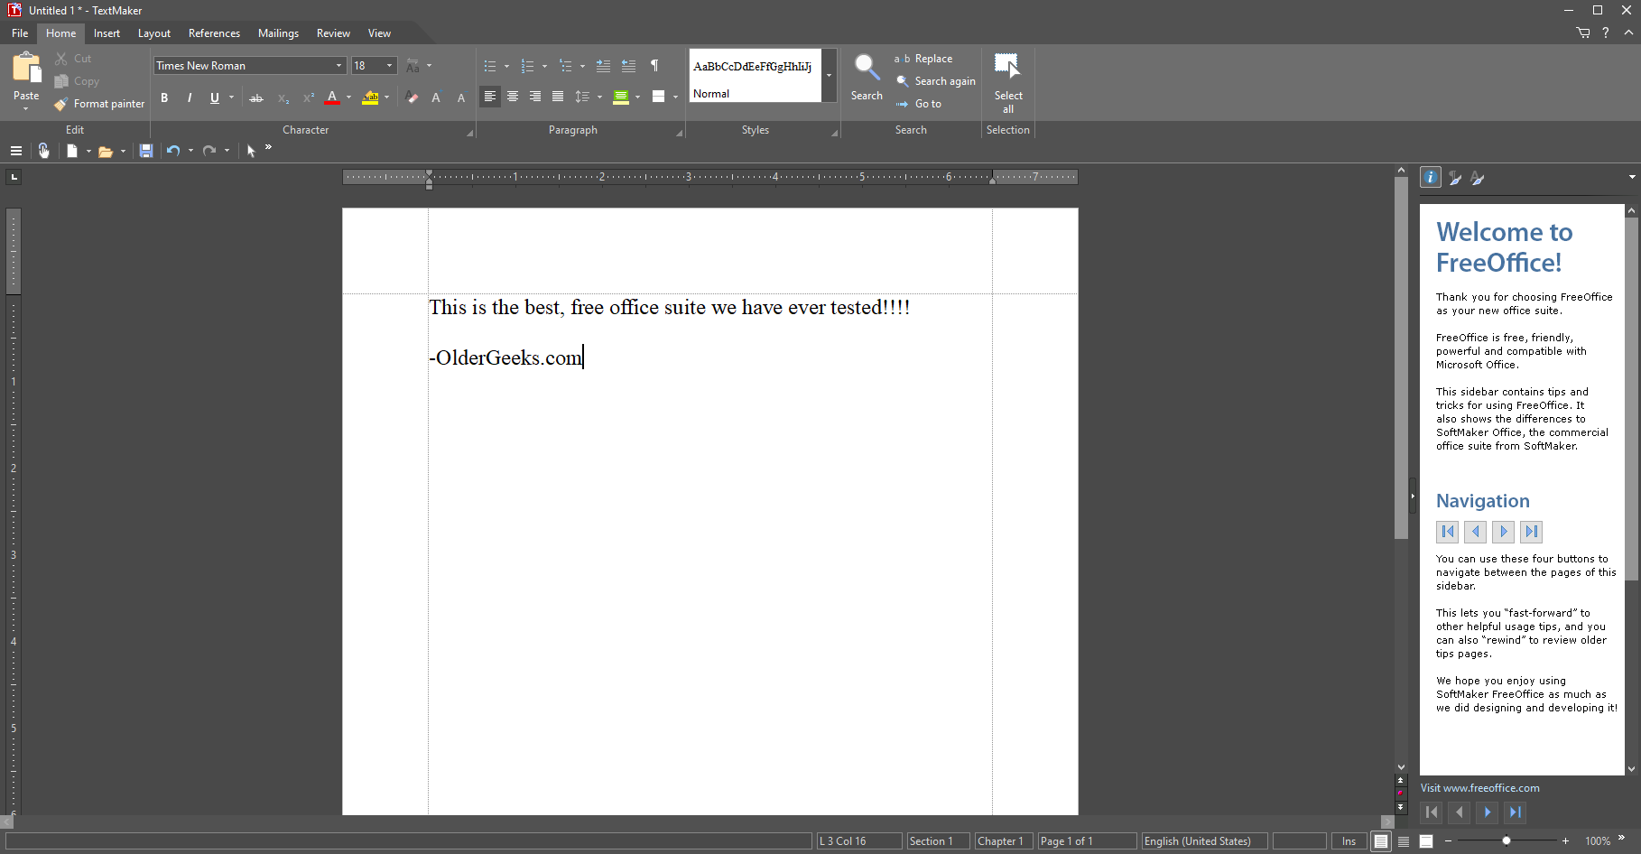This screenshot has width=1641, height=854.
Task: Click the Select all icon
Action: pyautogui.click(x=1007, y=66)
